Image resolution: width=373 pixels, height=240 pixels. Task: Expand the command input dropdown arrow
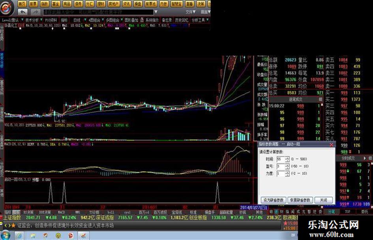[156, 12]
